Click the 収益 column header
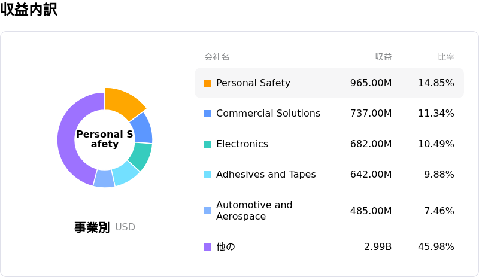The height and width of the screenshot is (277, 479). [383, 57]
